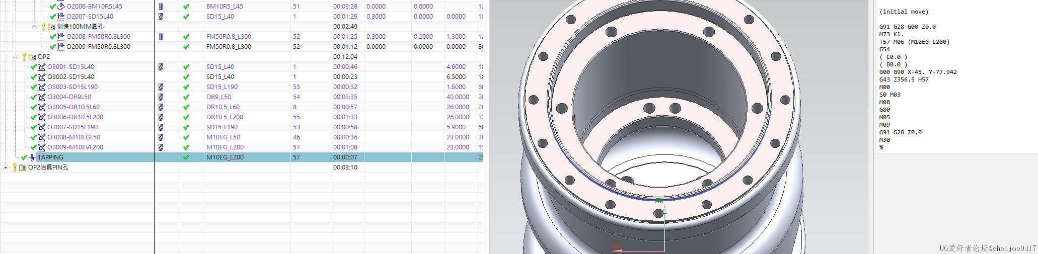Click tool name BM10R5_L45

click(x=225, y=7)
